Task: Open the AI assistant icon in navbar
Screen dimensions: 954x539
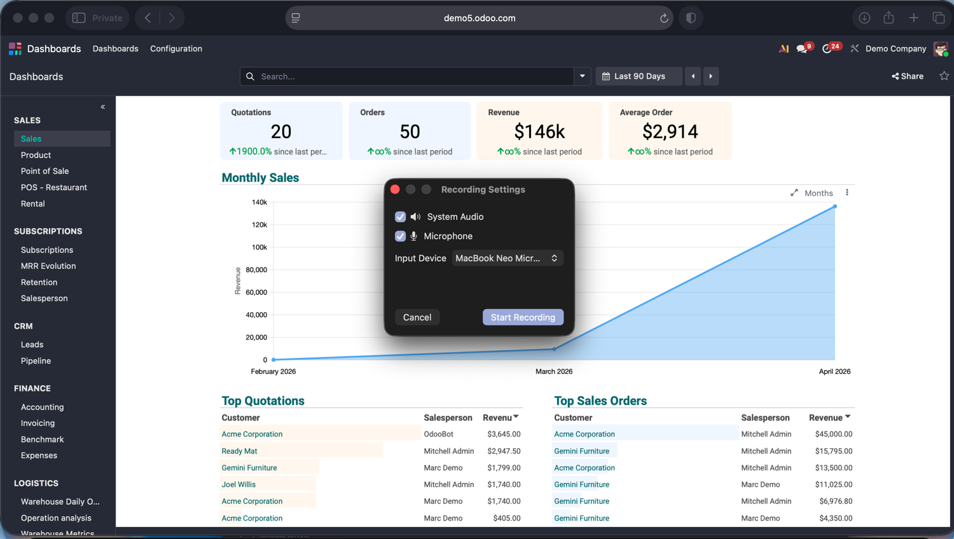Action: (784, 48)
